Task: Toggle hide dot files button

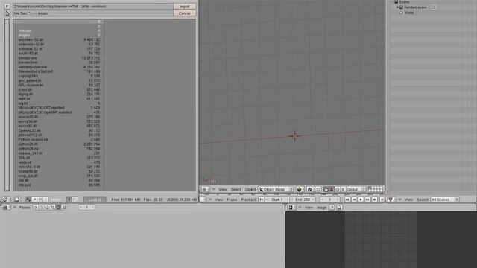Action: pos(75,200)
